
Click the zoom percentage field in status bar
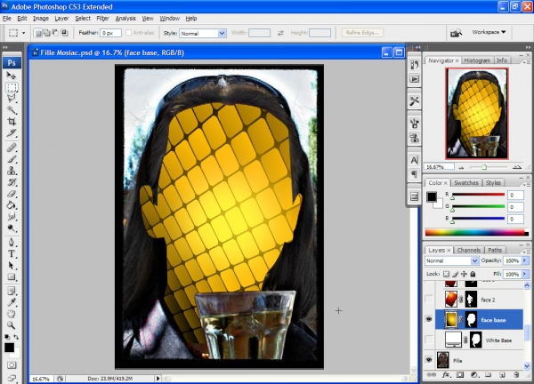click(41, 379)
